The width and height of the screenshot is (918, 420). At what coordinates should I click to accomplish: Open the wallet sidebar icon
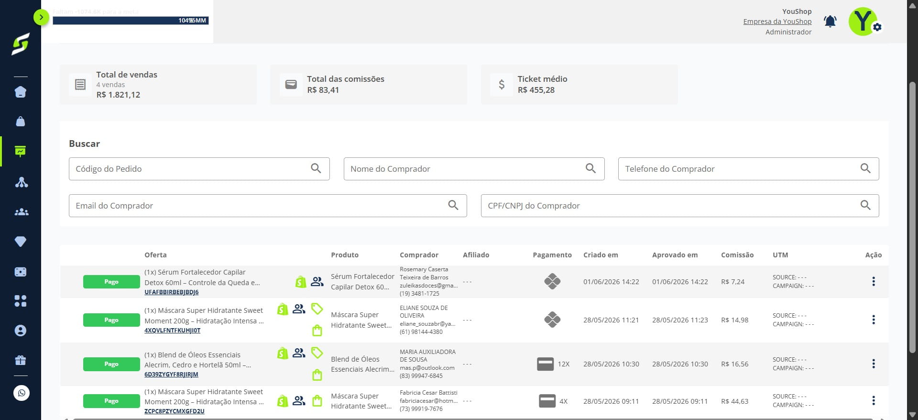(x=21, y=272)
